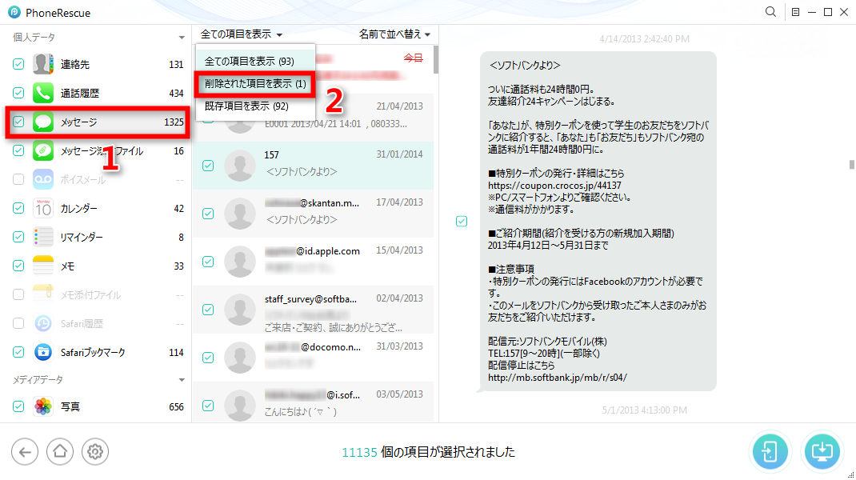Click the Call History (通話履歴) phone icon
The height and width of the screenshot is (480, 856).
pyautogui.click(x=43, y=93)
